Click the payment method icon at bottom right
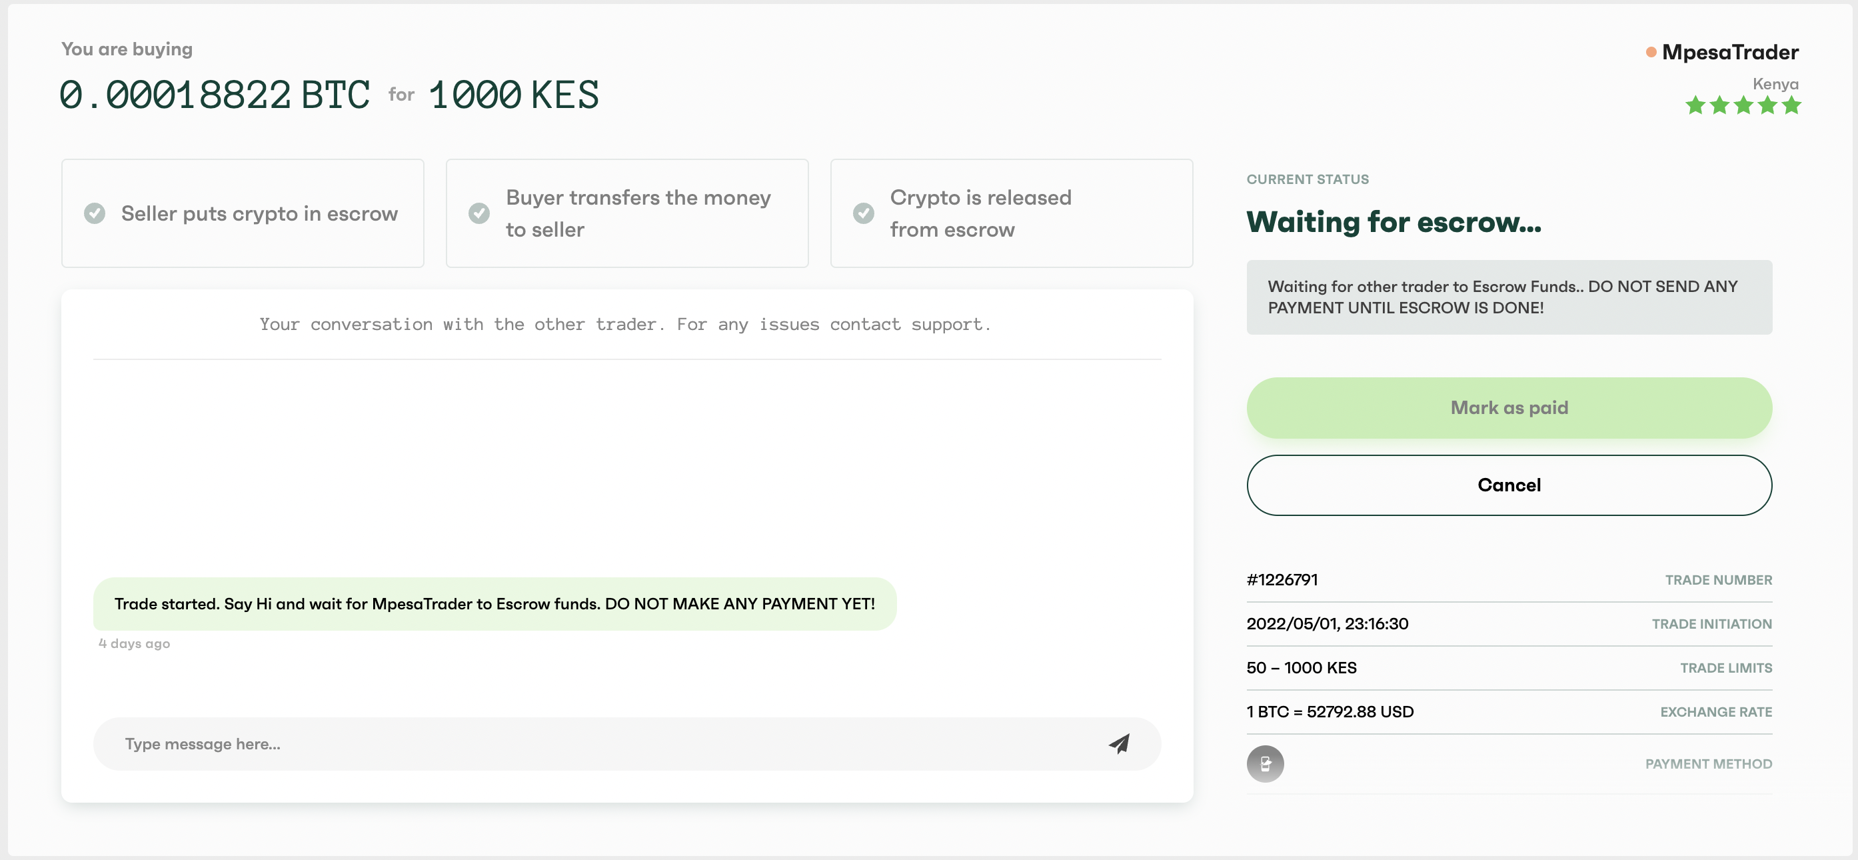Image resolution: width=1858 pixels, height=860 pixels. click(1266, 764)
